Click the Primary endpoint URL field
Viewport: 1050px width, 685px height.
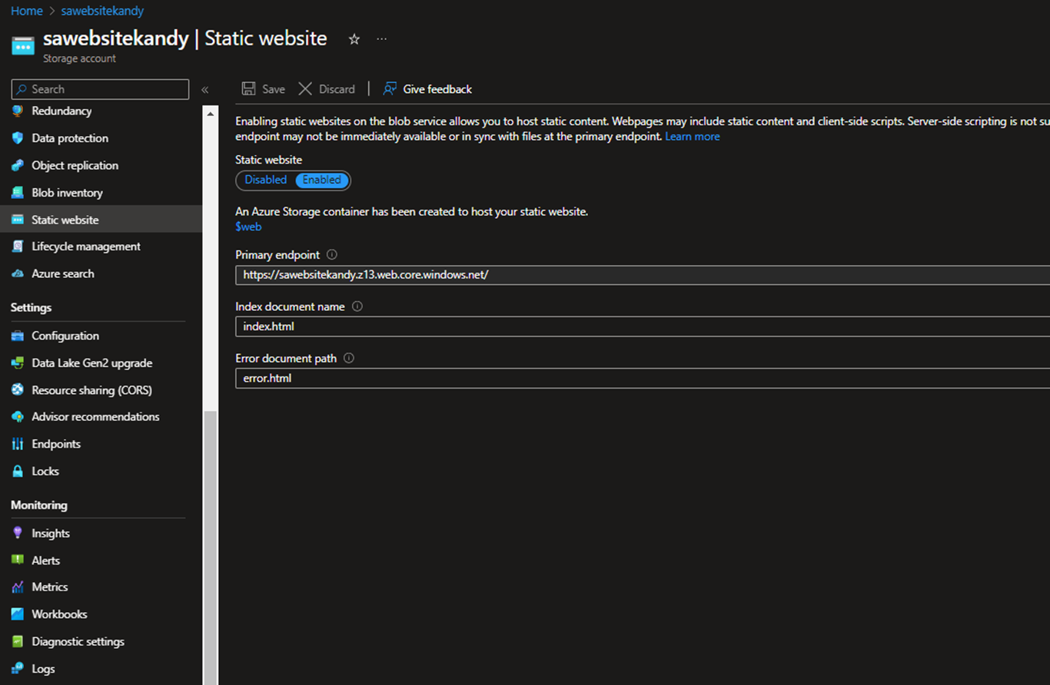coord(643,275)
